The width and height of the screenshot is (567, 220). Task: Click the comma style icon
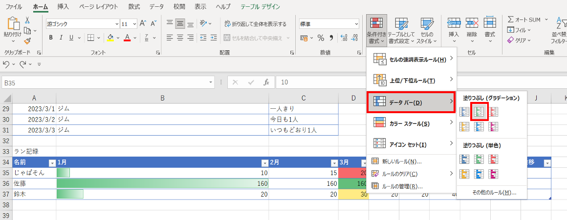(x=331, y=38)
